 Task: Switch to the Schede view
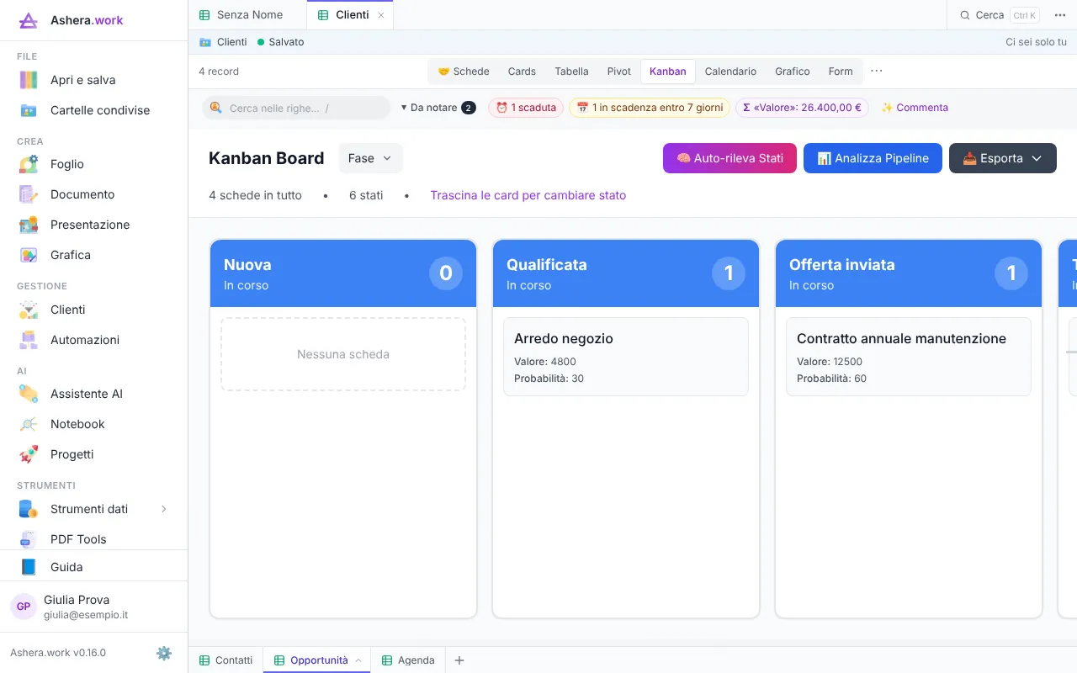coord(464,72)
